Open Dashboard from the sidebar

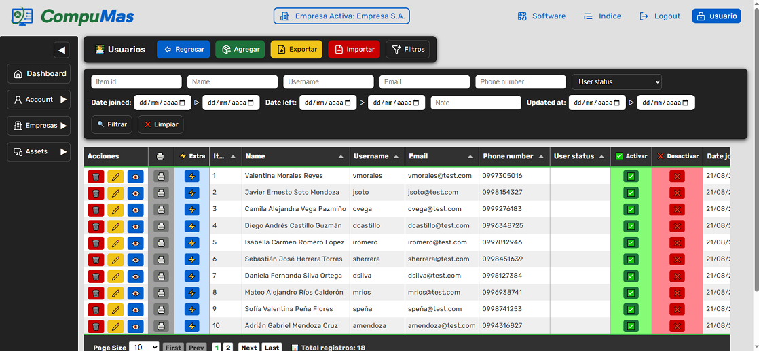pyautogui.click(x=39, y=73)
